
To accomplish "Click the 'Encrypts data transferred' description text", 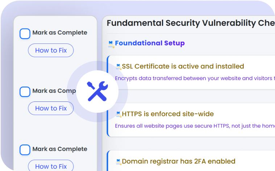I will click(195, 78).
